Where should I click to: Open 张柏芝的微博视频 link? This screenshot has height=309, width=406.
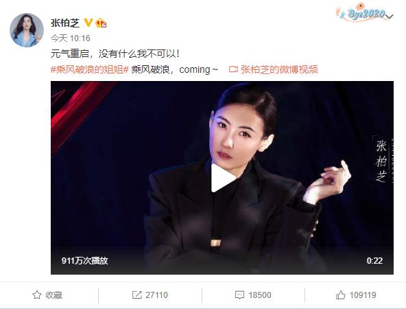pos(279,69)
